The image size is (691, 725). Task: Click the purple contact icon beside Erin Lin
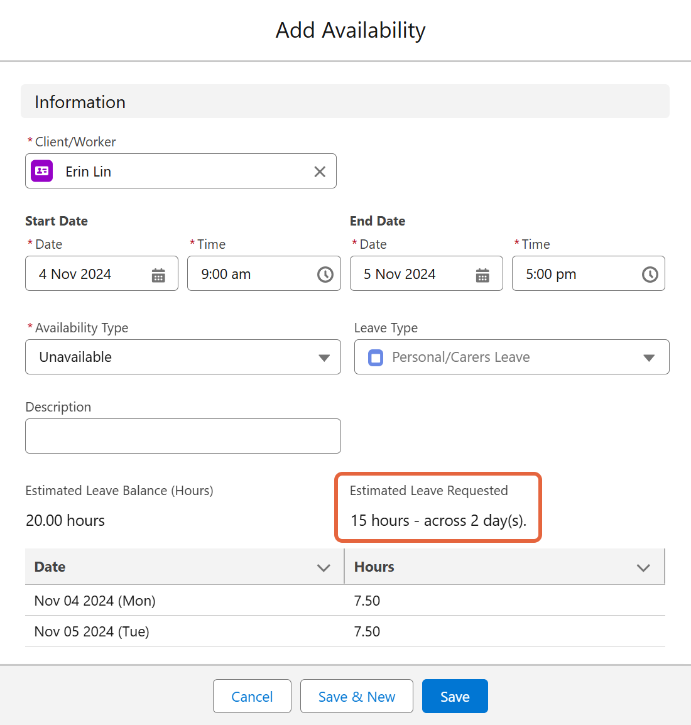click(42, 171)
